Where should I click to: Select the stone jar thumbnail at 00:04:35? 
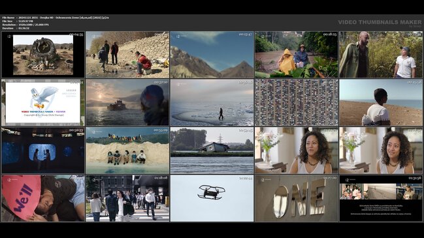(x=43, y=55)
